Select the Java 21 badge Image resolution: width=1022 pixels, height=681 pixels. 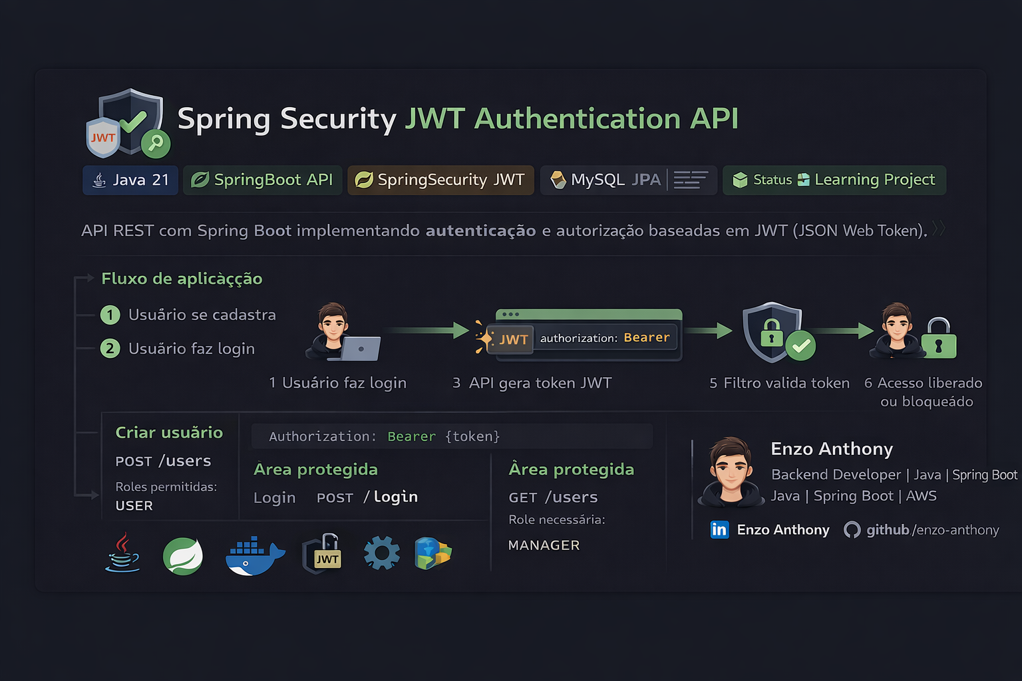point(130,180)
